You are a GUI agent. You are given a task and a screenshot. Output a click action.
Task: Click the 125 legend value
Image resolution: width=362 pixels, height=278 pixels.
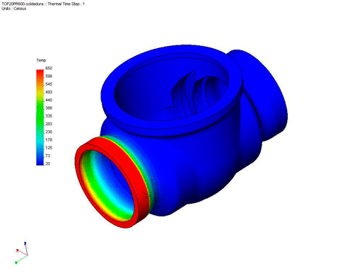click(49, 148)
